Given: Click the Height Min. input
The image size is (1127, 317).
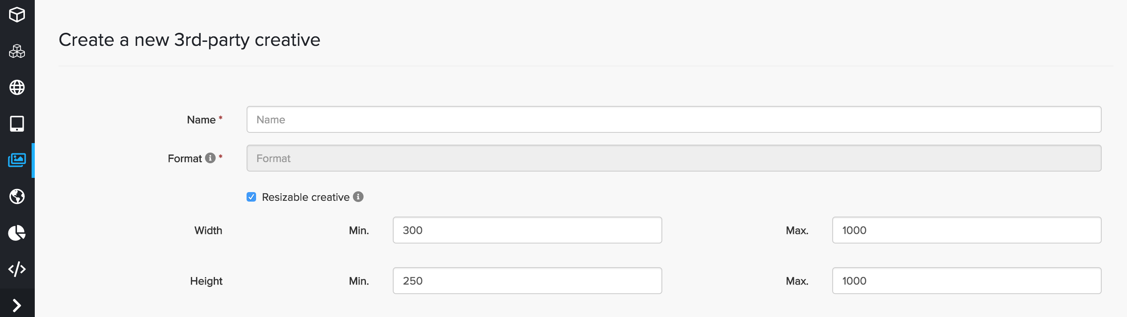Looking at the screenshot, I should [x=527, y=281].
